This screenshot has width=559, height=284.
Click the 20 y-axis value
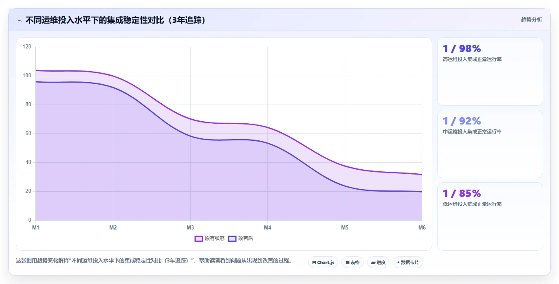[x=28, y=191]
